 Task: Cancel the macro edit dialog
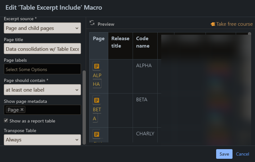(242, 154)
